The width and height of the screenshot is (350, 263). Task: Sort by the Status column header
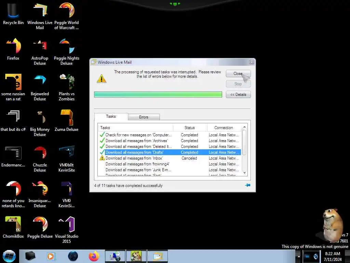pyautogui.click(x=190, y=128)
